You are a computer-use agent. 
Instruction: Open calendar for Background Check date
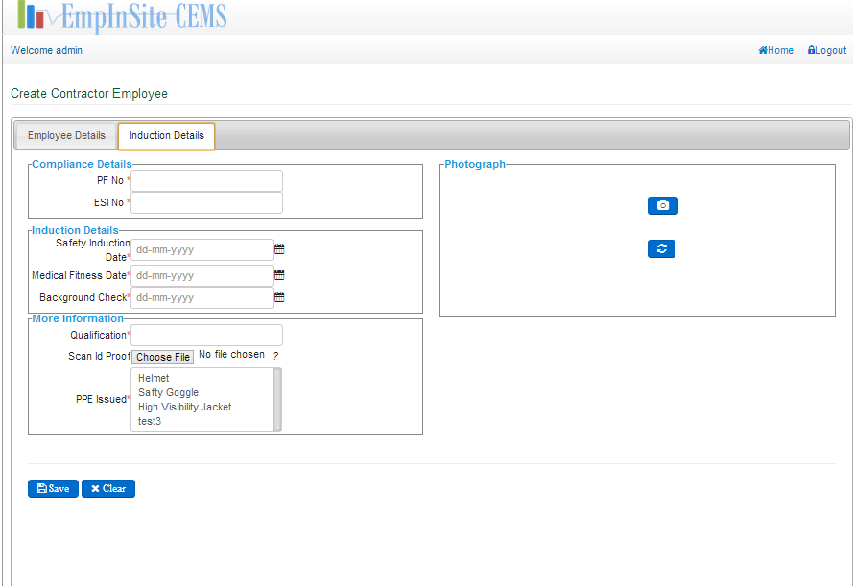point(279,296)
